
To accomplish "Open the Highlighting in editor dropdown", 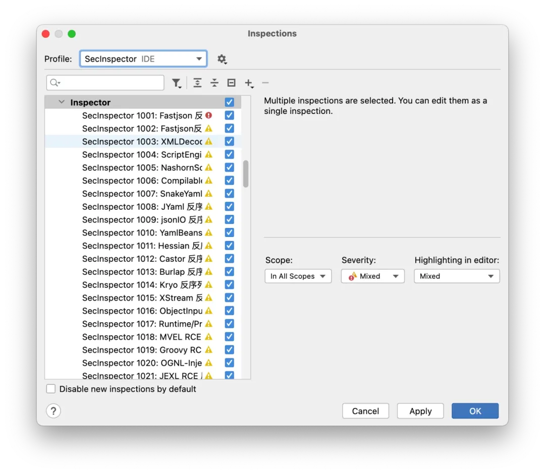I will 457,276.
